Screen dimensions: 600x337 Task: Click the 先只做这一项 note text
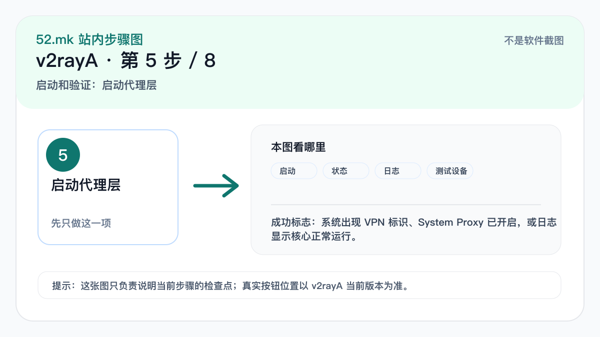coord(81,223)
